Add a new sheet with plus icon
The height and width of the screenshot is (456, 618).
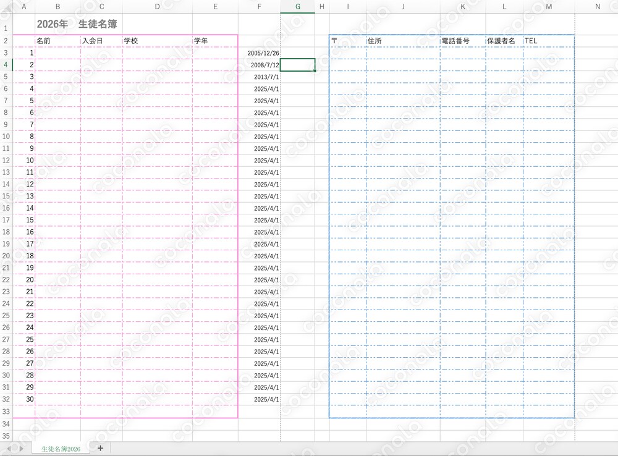click(100, 448)
